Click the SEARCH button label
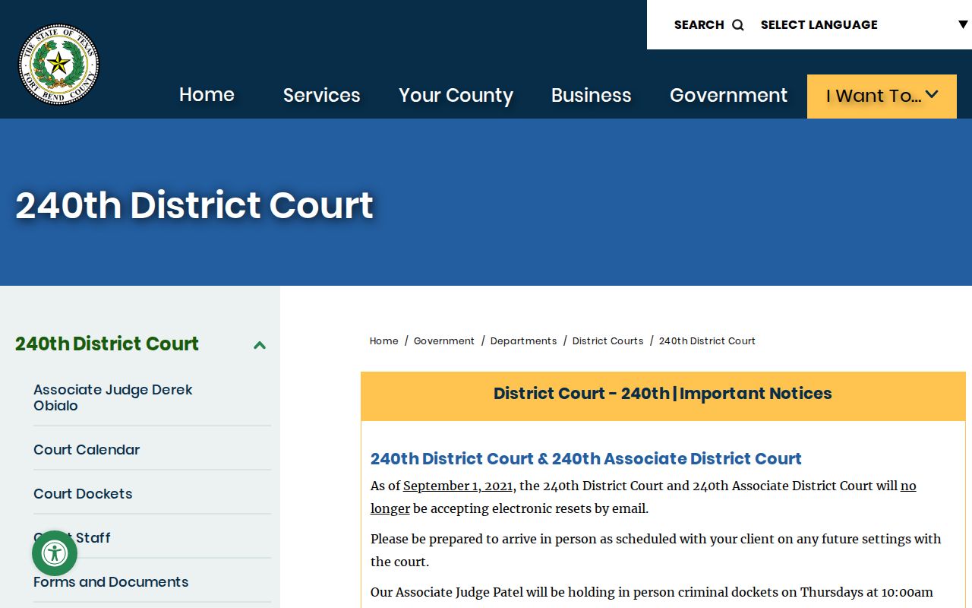972x608 pixels. tap(699, 25)
